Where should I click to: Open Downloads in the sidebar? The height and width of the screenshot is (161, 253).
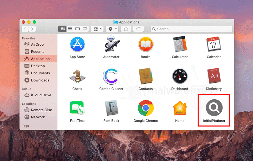coord(38,80)
